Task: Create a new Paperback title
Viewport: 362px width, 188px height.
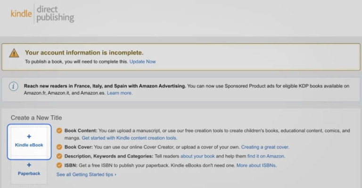Action: [x=29, y=172]
